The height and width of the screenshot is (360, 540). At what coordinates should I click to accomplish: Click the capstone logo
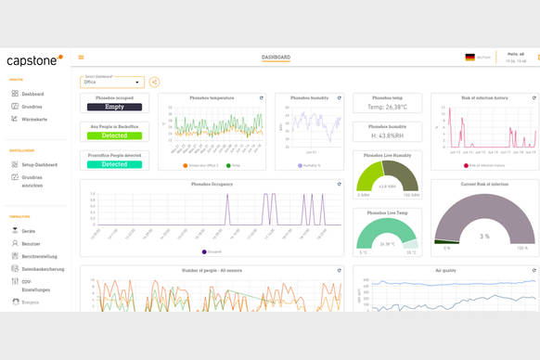click(x=34, y=60)
